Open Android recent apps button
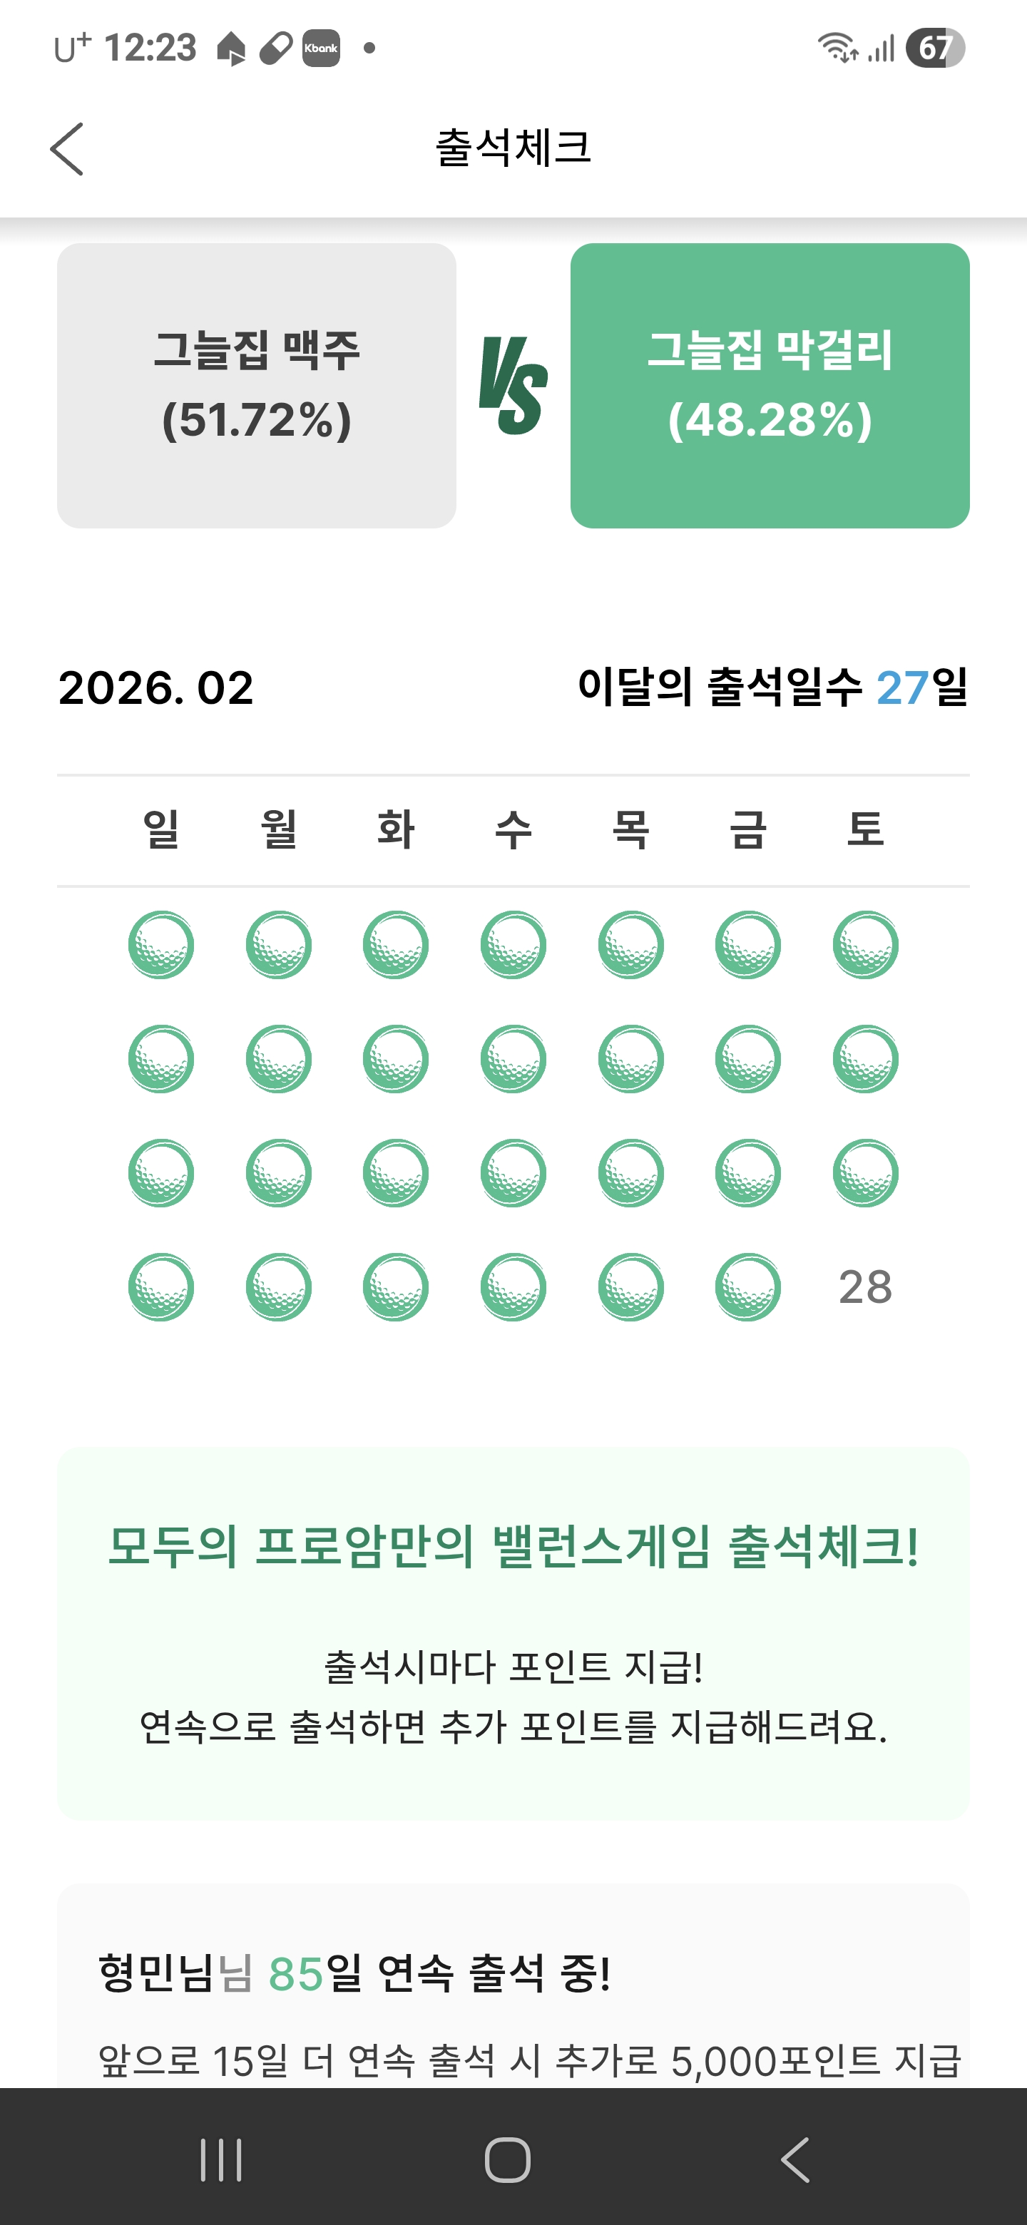Viewport: 1027px width, 2225px height. [x=221, y=2159]
